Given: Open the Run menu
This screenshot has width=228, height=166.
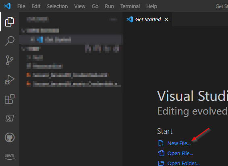Looking at the screenshot, I should point(109,6).
